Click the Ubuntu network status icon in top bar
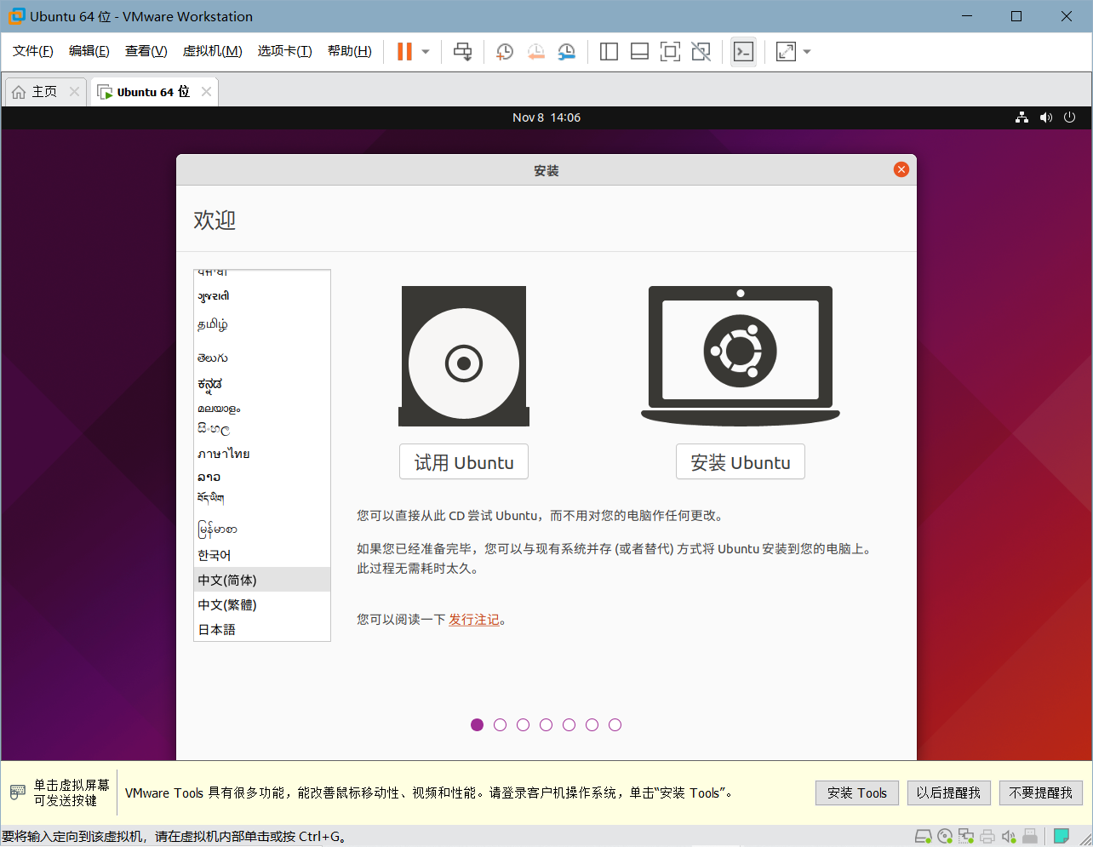1093x847 pixels. click(1021, 117)
